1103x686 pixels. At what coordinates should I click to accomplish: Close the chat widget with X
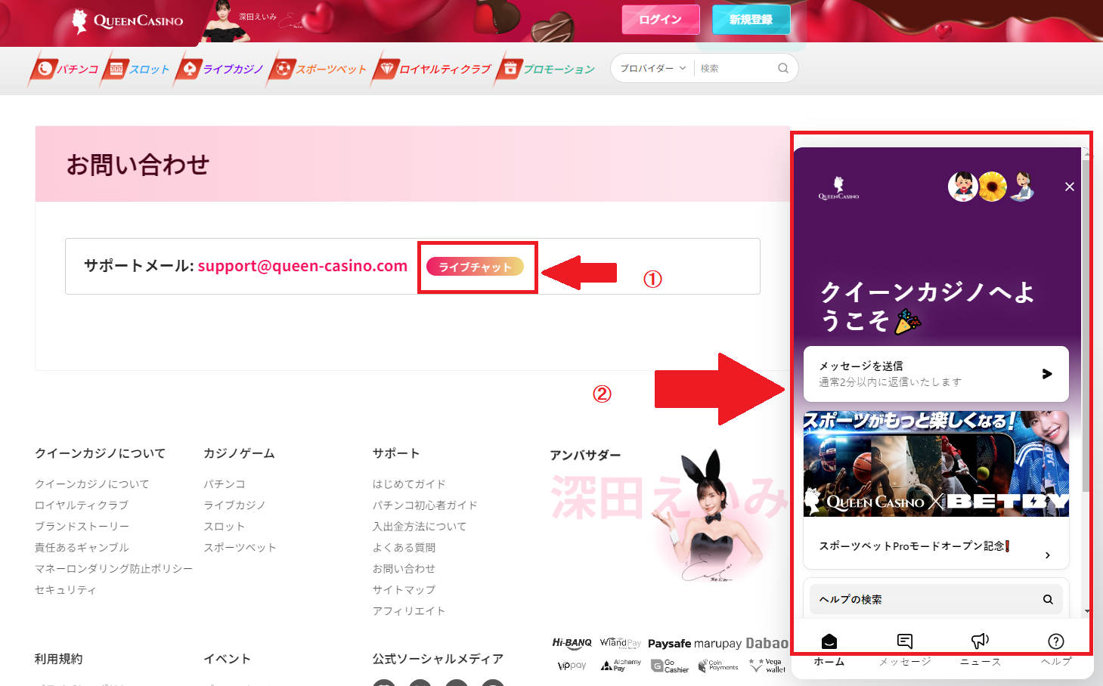(1070, 187)
